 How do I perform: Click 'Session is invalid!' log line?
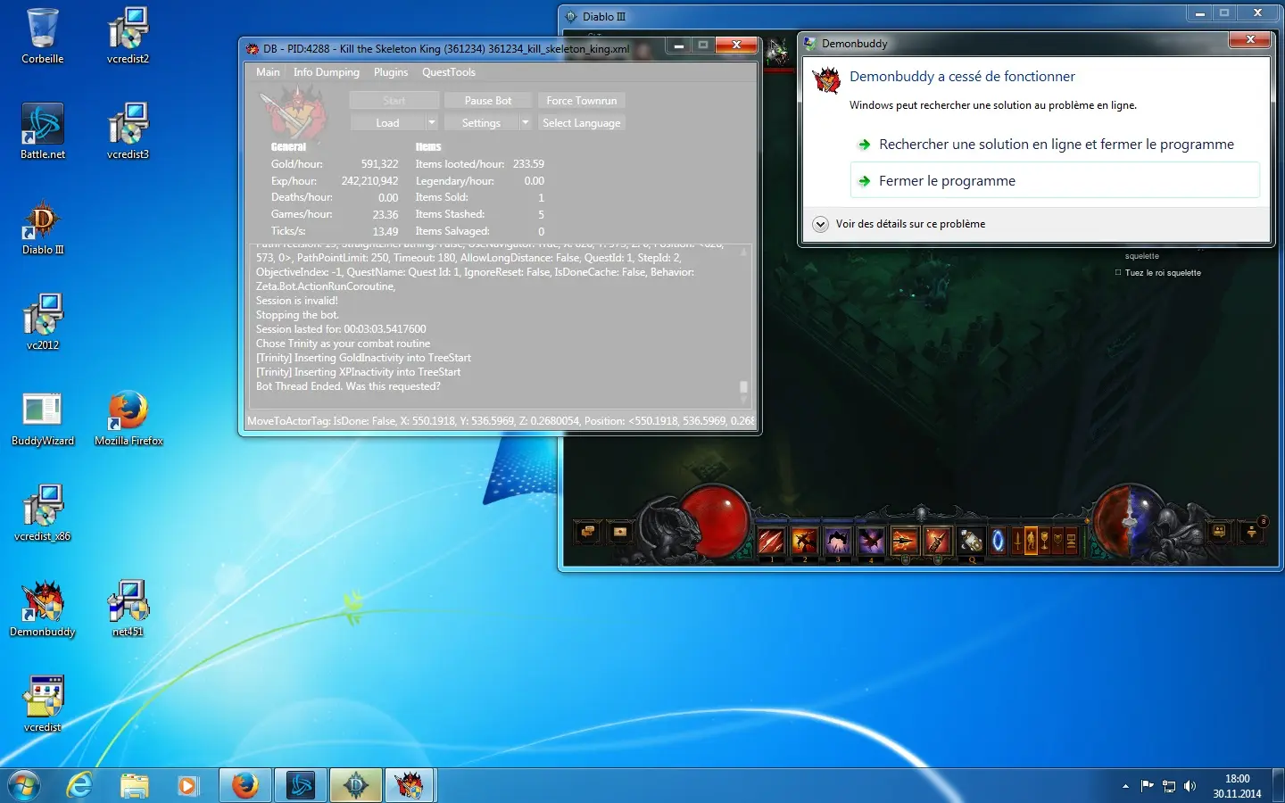click(x=297, y=301)
